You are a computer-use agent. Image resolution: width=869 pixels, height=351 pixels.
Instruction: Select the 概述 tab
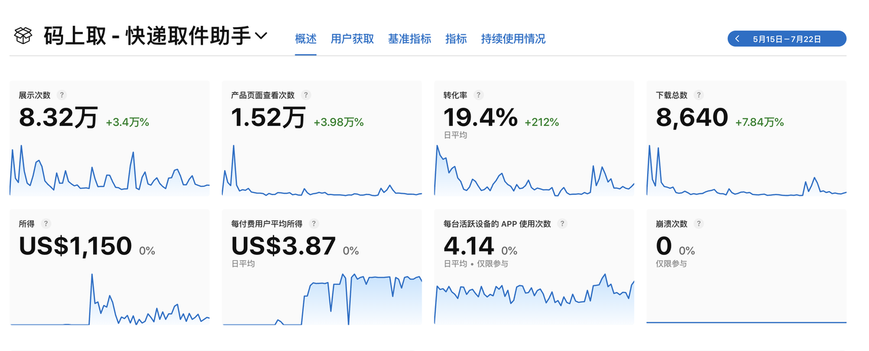coord(306,39)
